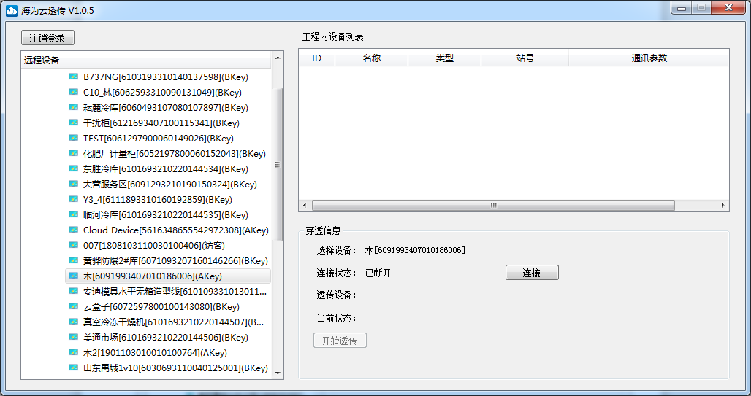751x396 pixels.
Task: Click the 注销登录 logout button
Action: coord(47,38)
